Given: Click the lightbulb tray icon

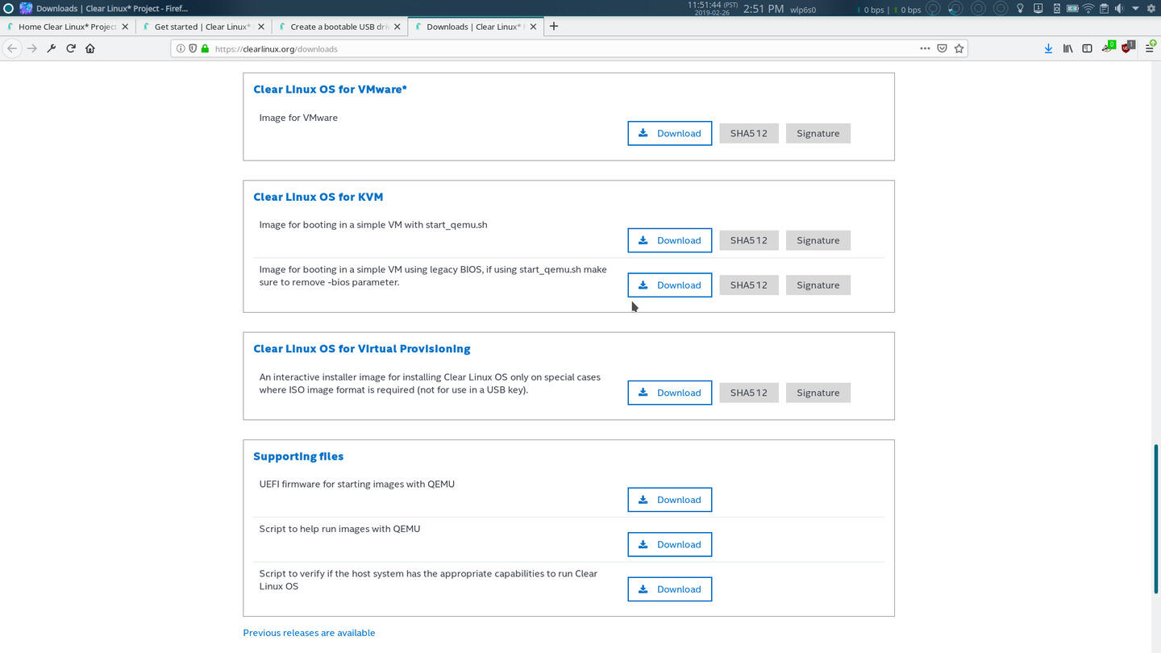Looking at the screenshot, I should click(x=1020, y=9).
